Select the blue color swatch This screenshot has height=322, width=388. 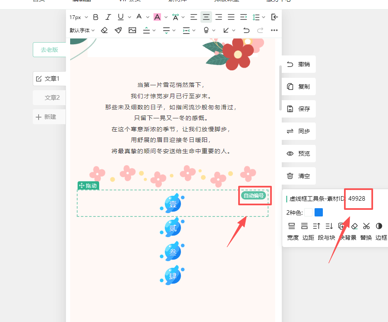(x=319, y=212)
